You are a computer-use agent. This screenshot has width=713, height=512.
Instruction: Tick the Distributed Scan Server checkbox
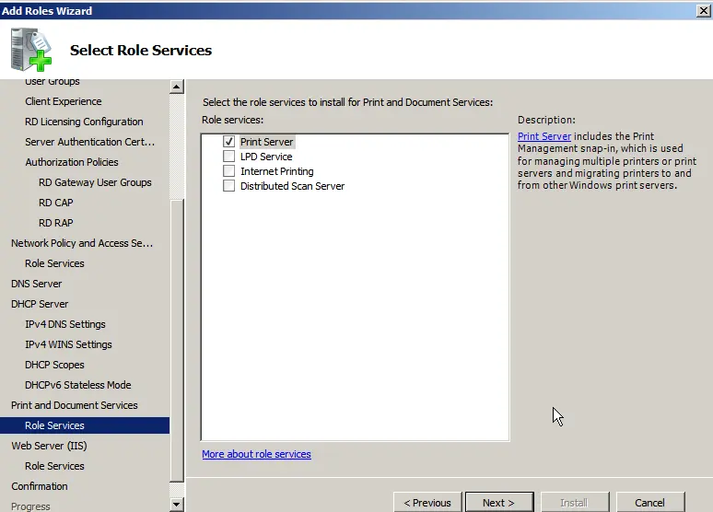(x=228, y=186)
